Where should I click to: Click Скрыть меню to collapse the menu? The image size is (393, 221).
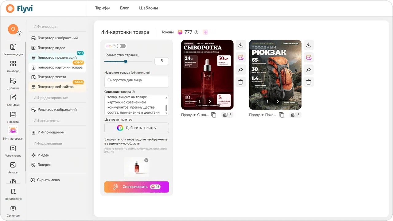click(45, 180)
